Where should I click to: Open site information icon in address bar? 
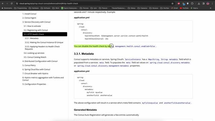[x=17, y=4]
